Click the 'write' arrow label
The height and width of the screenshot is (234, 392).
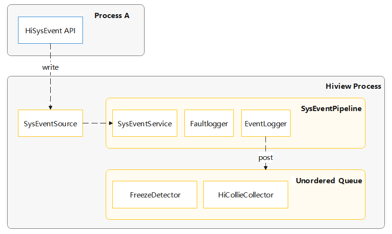[50, 67]
